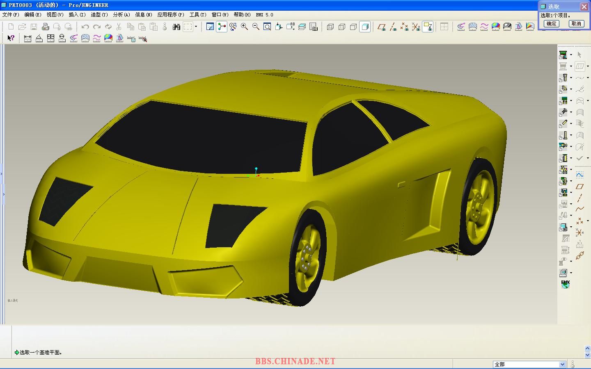Toggle hidden line display mode
The width and height of the screenshot is (591, 369).
(x=342, y=27)
